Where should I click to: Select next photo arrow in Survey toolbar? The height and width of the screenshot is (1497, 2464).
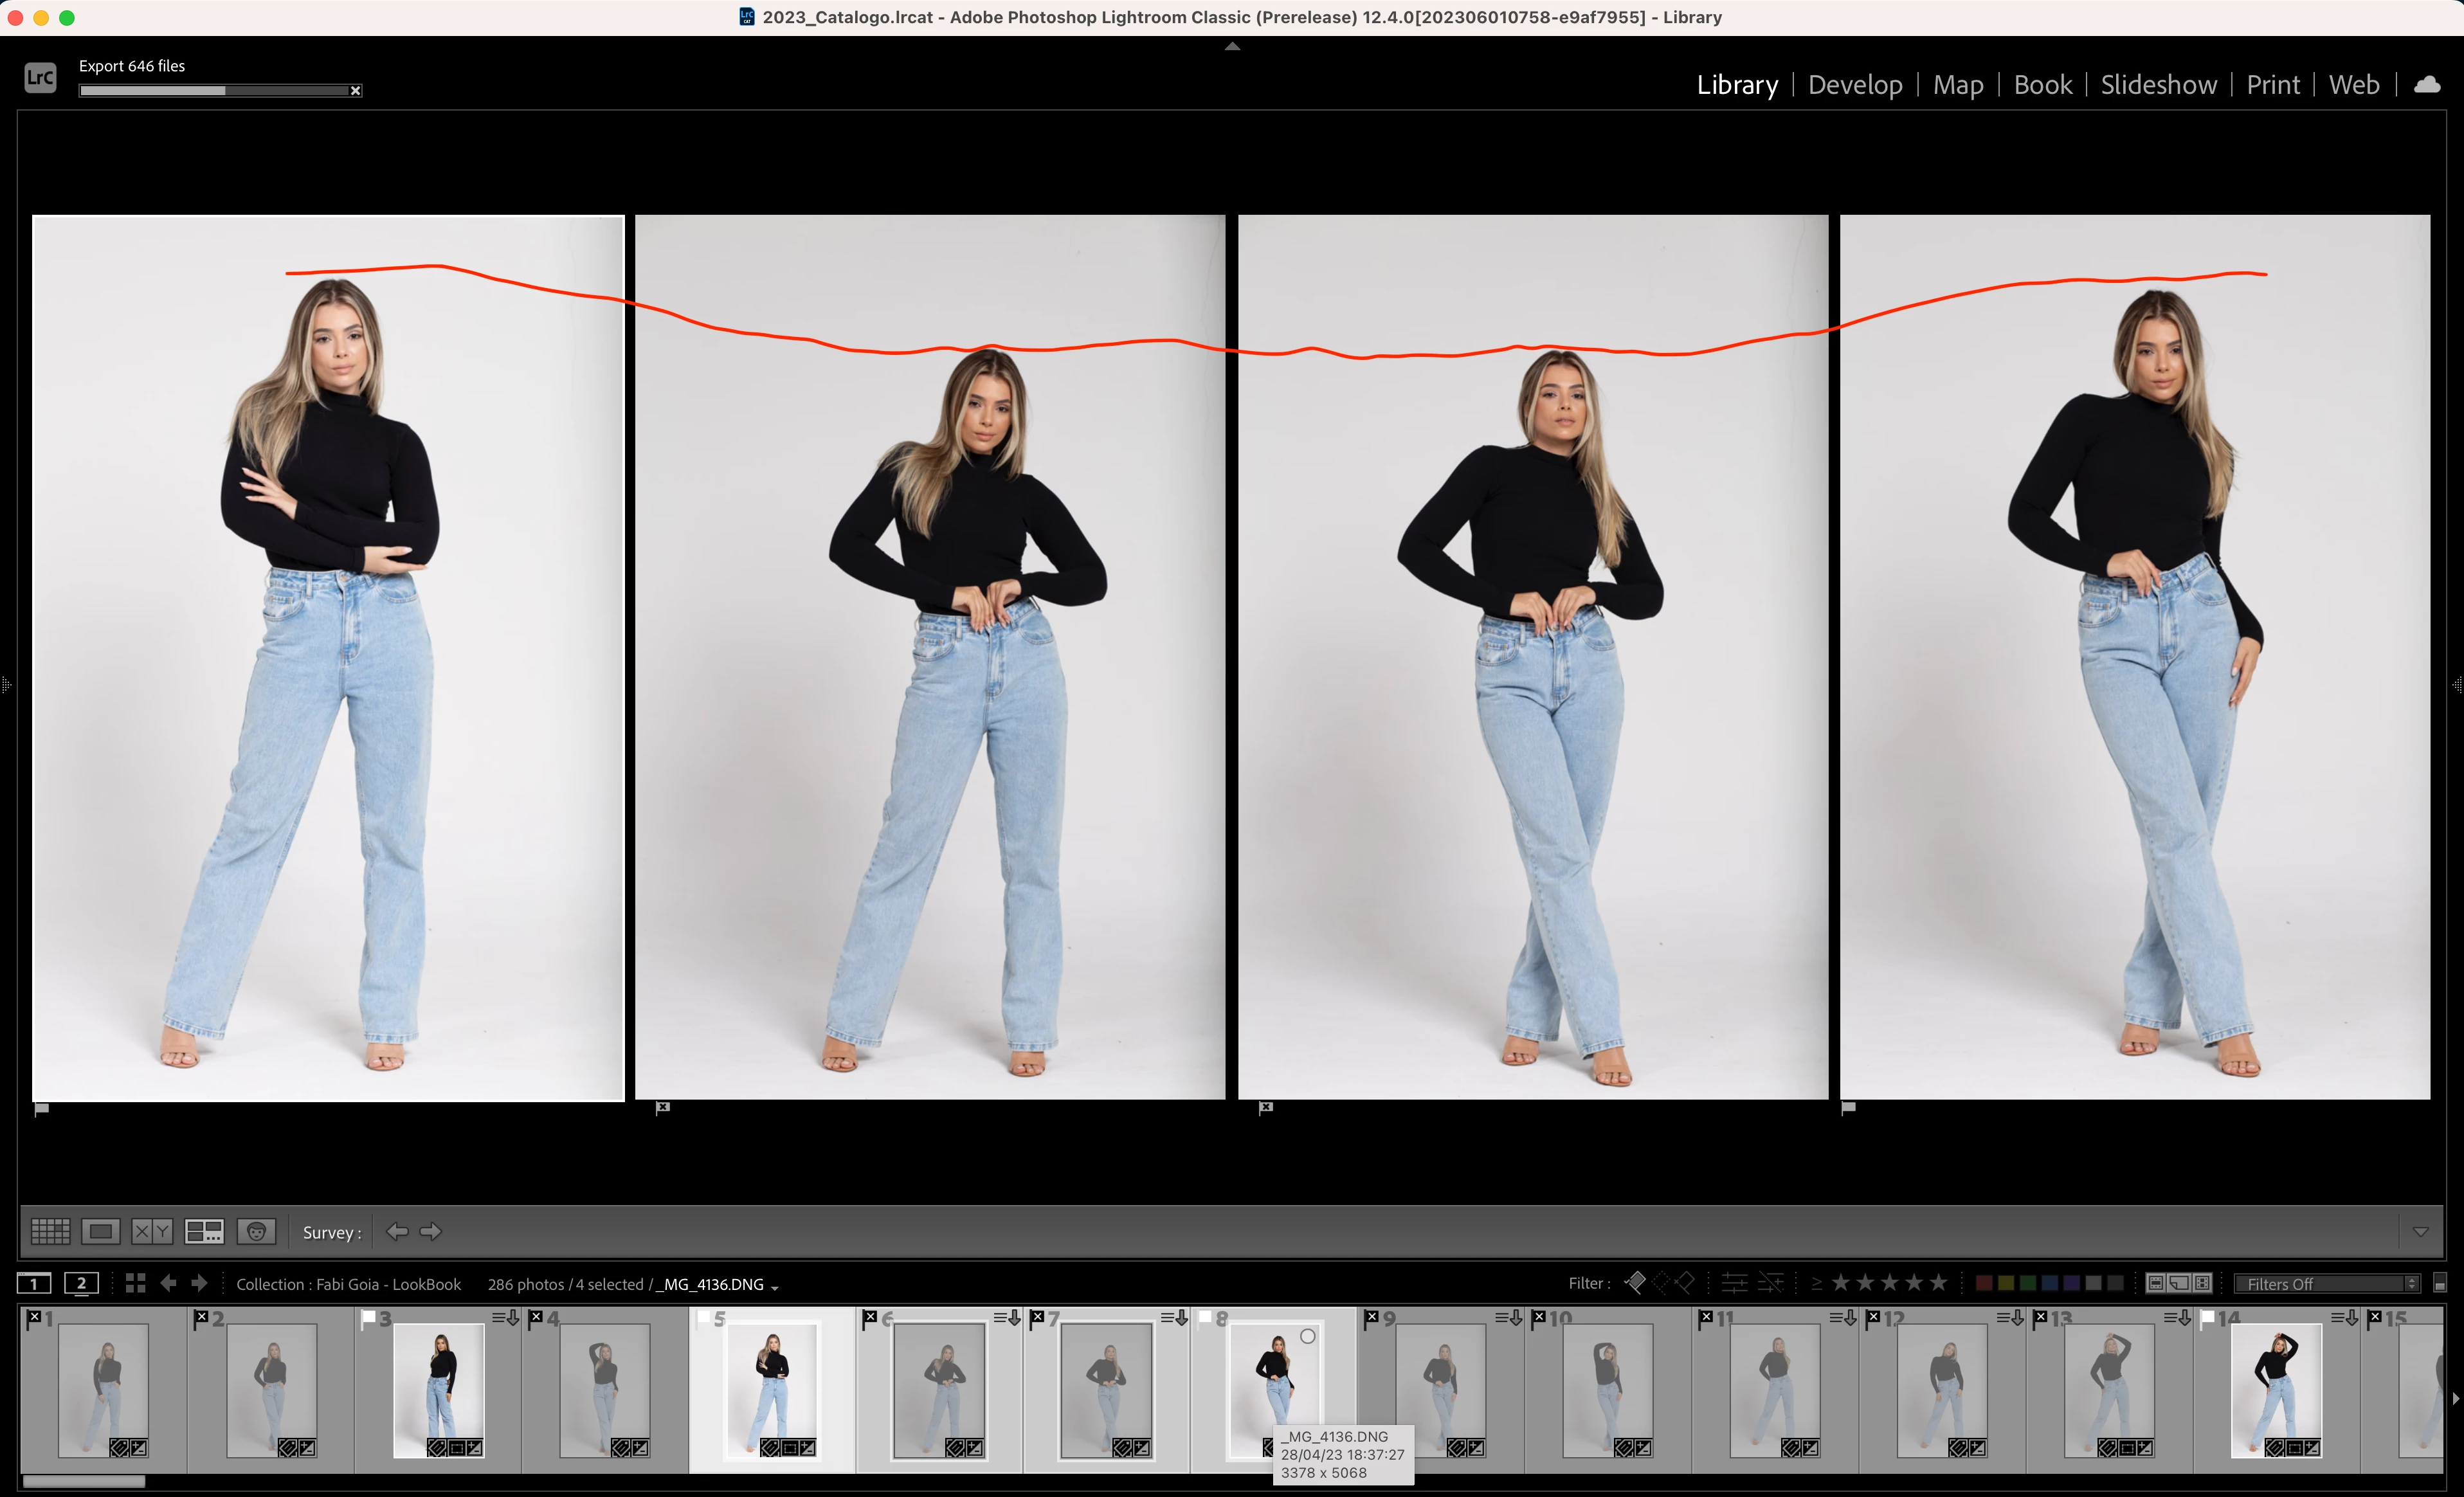[431, 1231]
